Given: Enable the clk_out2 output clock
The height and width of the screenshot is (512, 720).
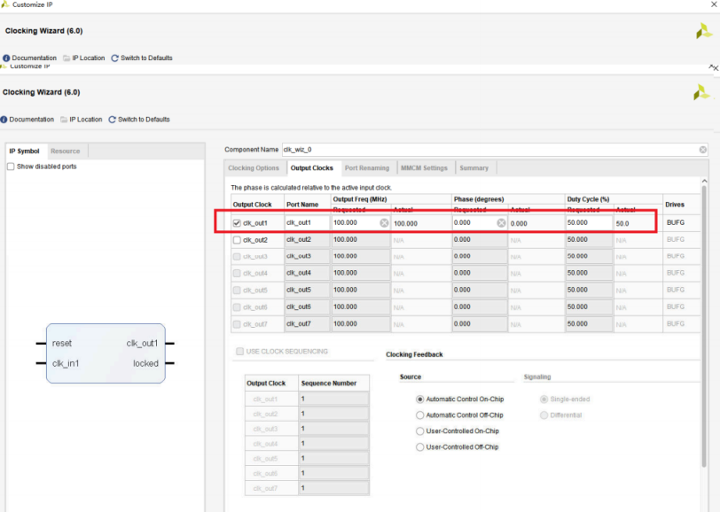Looking at the screenshot, I should point(237,240).
